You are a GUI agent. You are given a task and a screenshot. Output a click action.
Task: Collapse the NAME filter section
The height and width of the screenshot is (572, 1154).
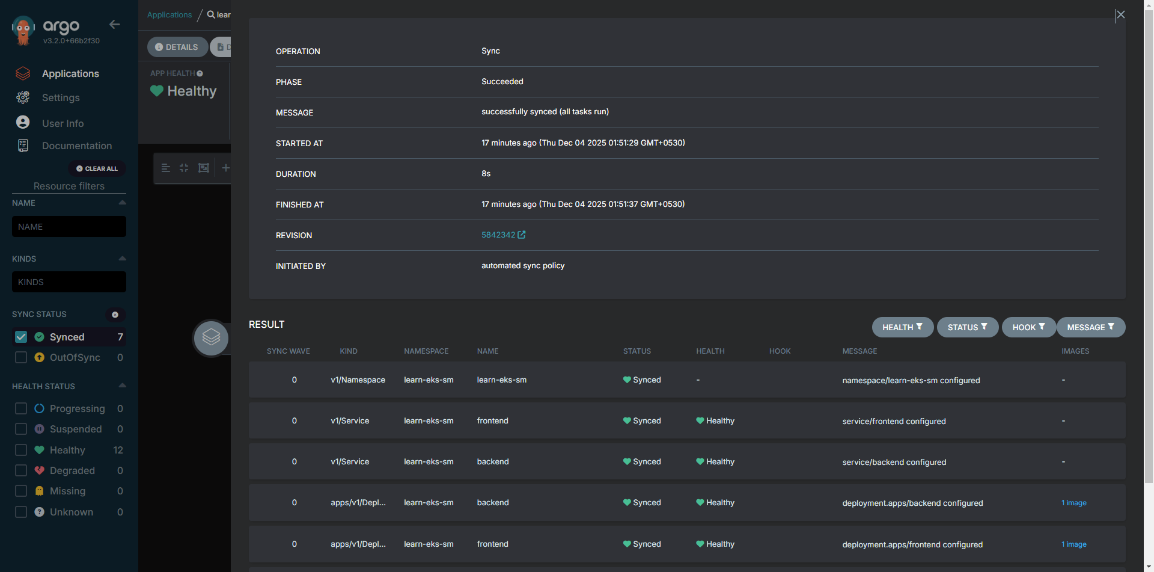122,203
